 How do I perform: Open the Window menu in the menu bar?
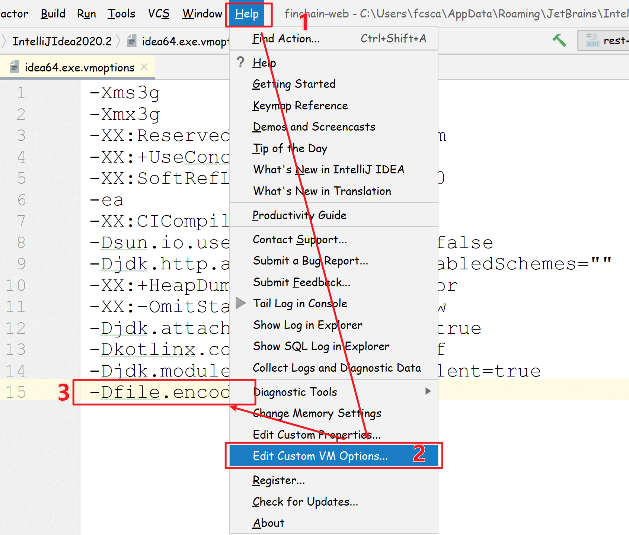coord(202,14)
